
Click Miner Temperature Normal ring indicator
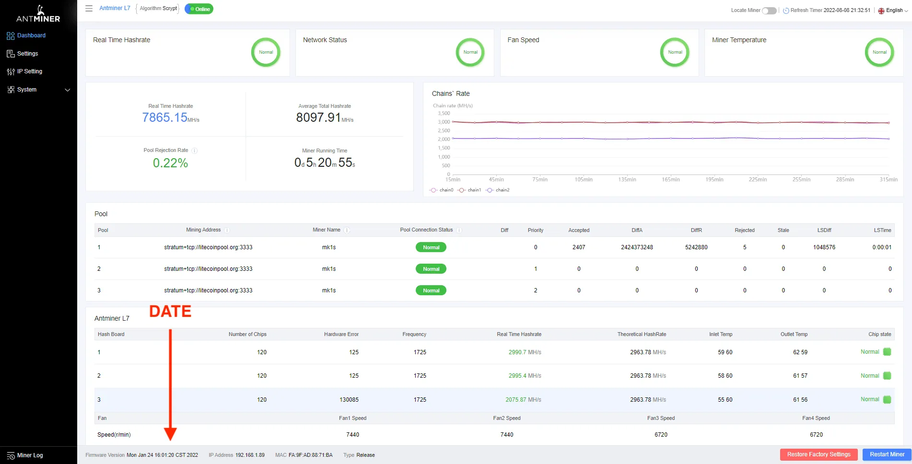[879, 52]
